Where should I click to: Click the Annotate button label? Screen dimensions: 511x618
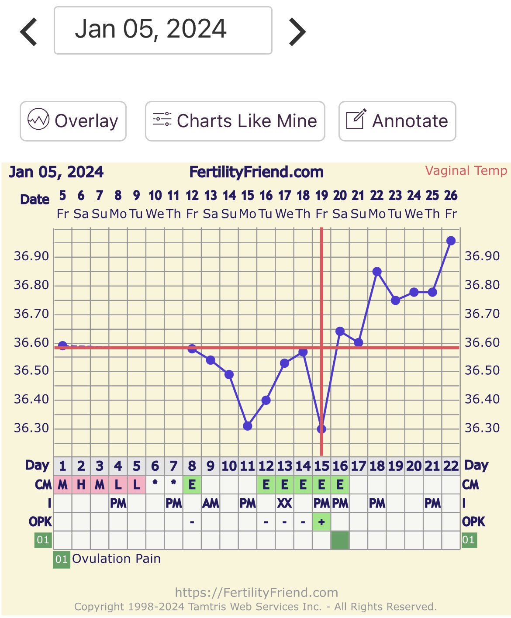(x=410, y=121)
